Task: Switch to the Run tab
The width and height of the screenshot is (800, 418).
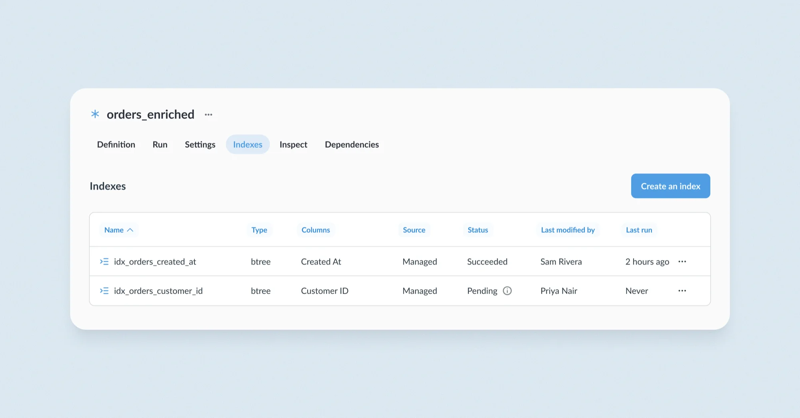Action: coord(160,144)
